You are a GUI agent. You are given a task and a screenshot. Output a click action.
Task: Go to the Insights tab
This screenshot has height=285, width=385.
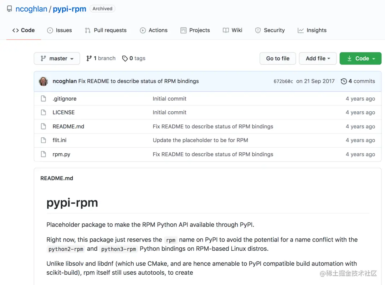[x=312, y=30]
